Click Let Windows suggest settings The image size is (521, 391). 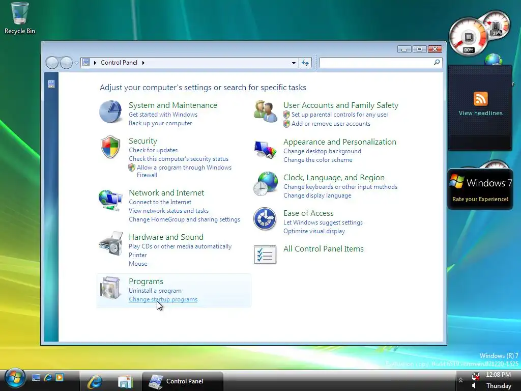[323, 222]
